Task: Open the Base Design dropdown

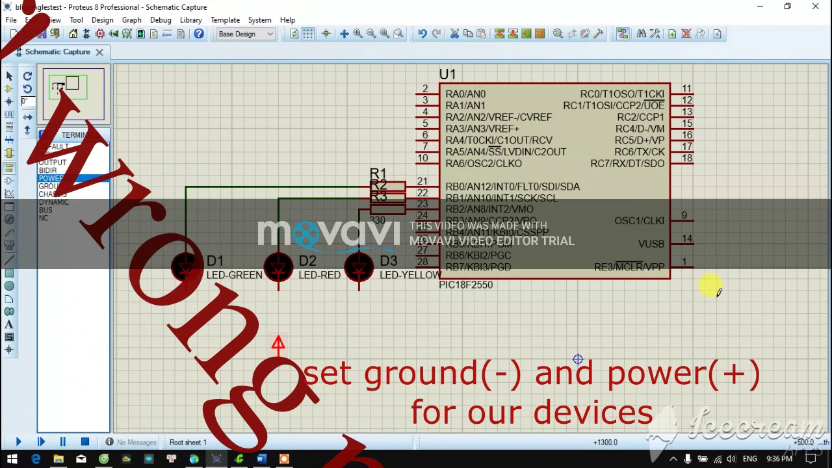Action: [x=246, y=34]
